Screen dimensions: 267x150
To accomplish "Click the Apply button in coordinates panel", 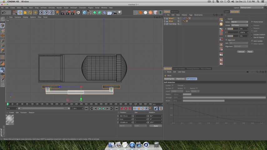I will coord(156,126).
